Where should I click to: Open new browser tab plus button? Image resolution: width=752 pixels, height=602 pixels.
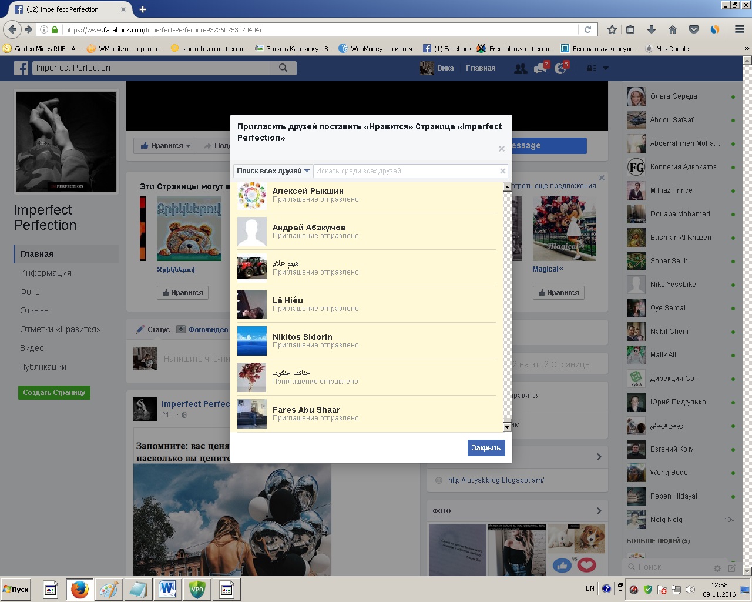[143, 9]
